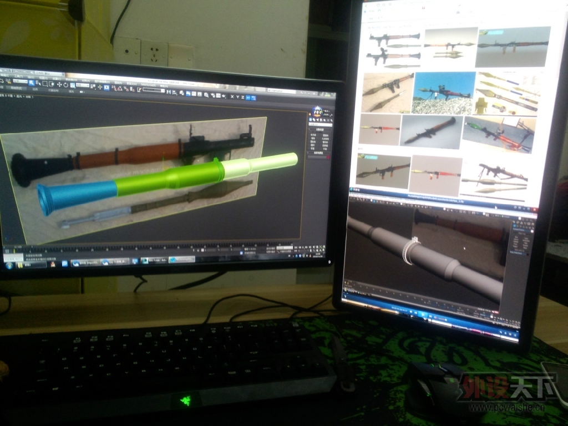
Task: Click the Select and Manipulate tool
Action: [x=100, y=87]
